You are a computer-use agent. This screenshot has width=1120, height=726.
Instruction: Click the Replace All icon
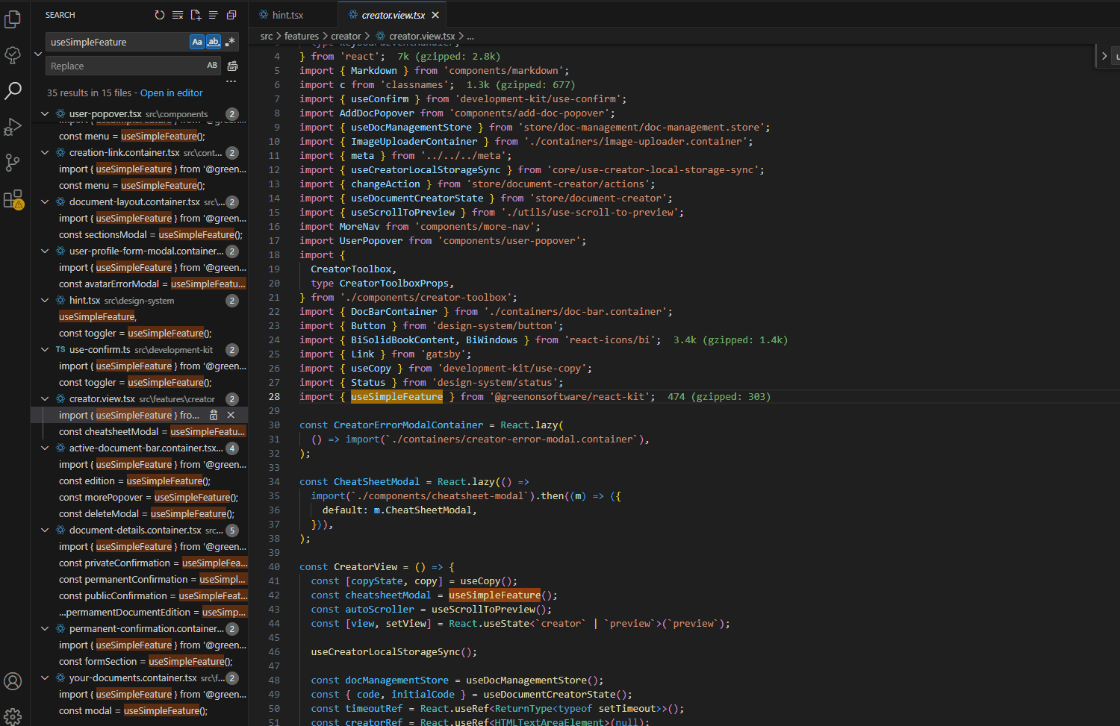(x=232, y=66)
